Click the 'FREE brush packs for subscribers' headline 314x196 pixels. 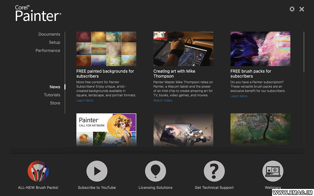[251, 74]
